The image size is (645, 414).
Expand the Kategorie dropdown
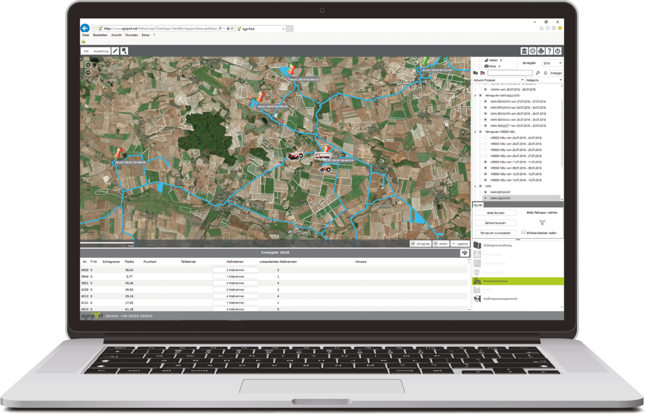(x=543, y=80)
